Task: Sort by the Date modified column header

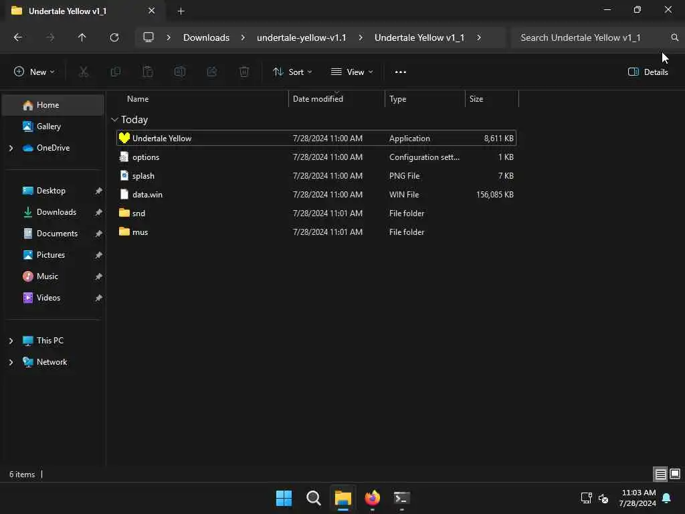Action: [x=318, y=99]
